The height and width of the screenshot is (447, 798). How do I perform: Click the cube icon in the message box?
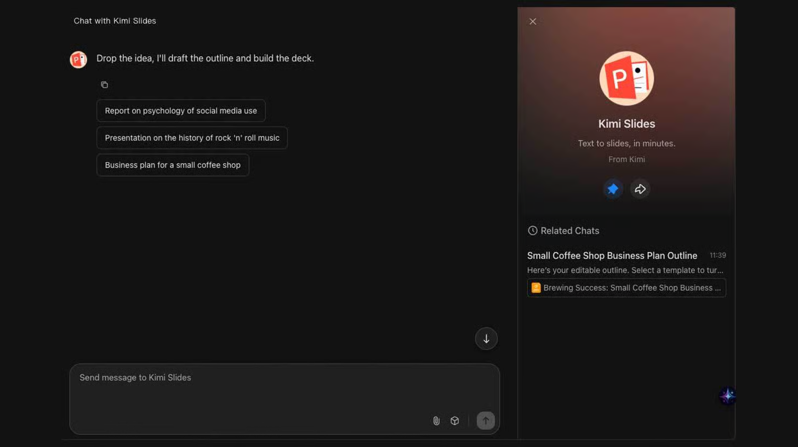[x=454, y=421]
